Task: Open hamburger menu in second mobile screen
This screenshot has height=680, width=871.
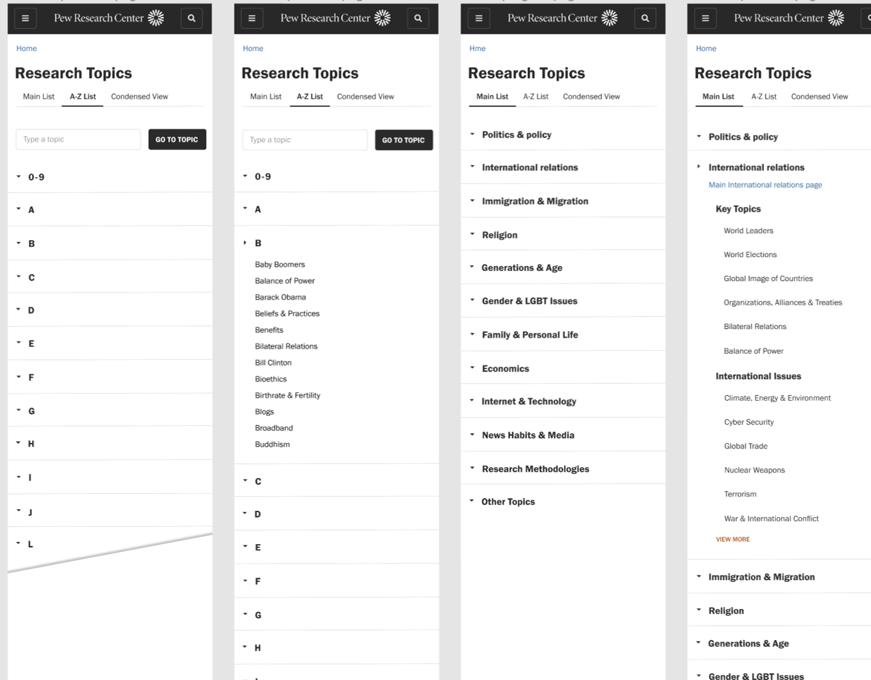Action: [252, 19]
